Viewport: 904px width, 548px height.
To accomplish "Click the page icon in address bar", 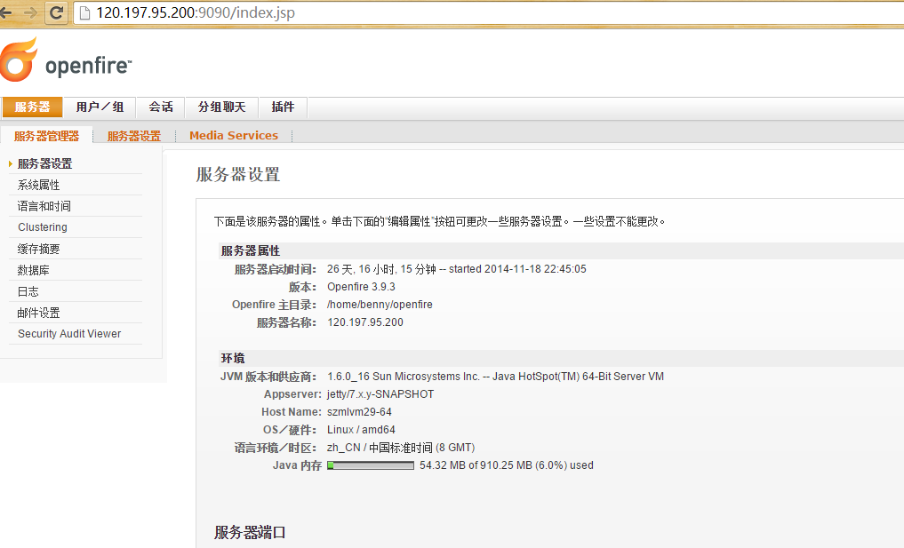I will click(84, 12).
